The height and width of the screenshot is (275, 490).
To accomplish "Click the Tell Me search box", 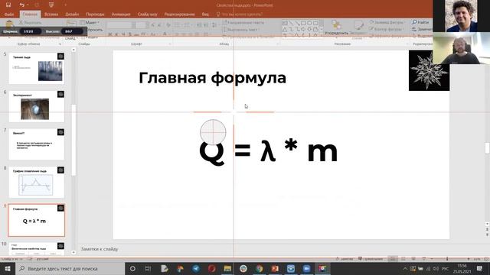I will 239,15.
